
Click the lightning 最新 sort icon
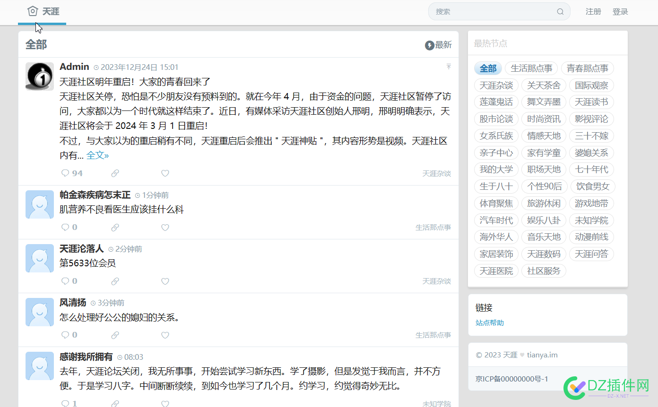[x=430, y=45]
